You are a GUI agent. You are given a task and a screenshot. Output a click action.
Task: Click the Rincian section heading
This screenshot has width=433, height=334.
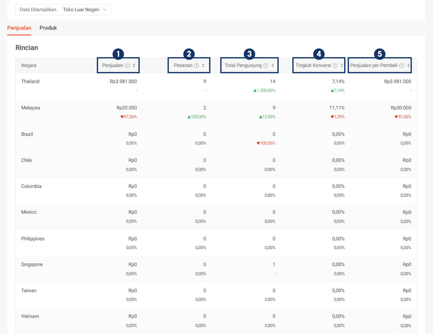coord(26,47)
